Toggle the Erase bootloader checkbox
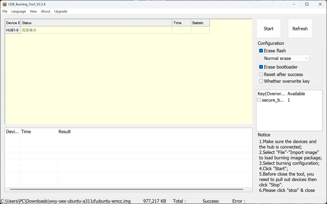This screenshot has height=204, width=327. click(x=261, y=67)
